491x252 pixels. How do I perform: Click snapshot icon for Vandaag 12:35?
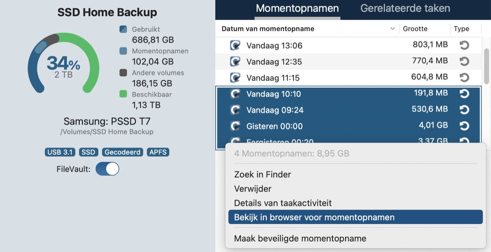click(235, 61)
